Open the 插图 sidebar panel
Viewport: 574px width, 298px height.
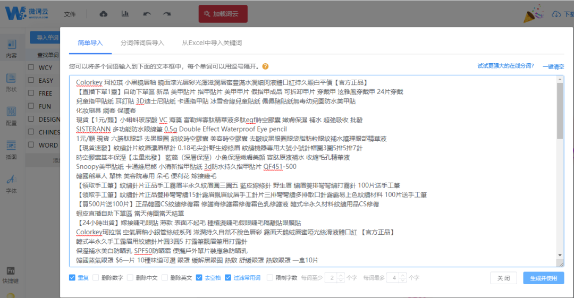pyautogui.click(x=11, y=150)
